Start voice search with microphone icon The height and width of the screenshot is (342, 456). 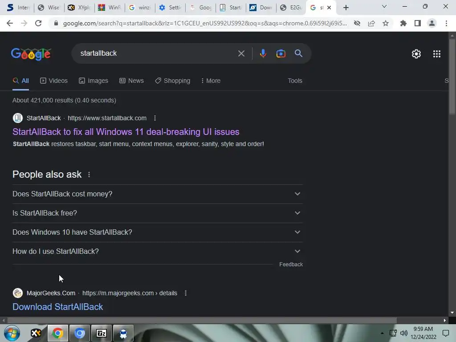(263, 53)
